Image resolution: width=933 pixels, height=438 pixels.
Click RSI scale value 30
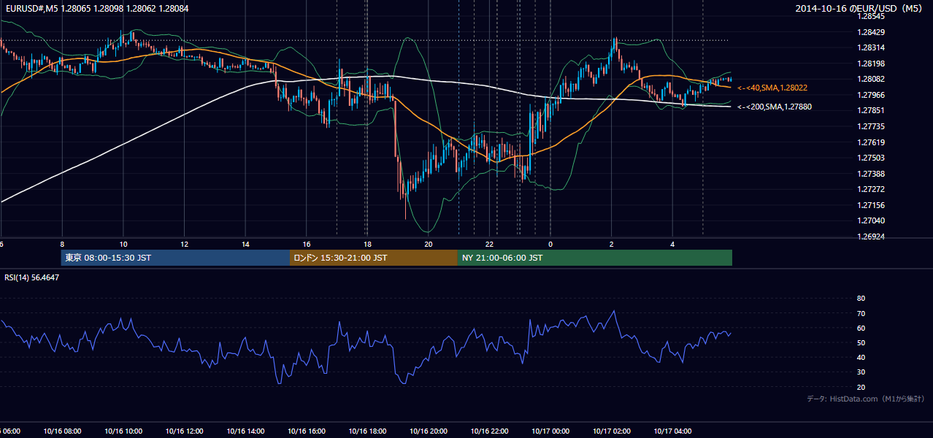tap(861, 372)
